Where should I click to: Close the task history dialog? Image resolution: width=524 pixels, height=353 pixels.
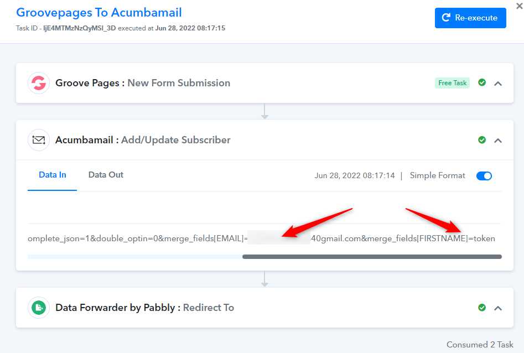point(518,7)
